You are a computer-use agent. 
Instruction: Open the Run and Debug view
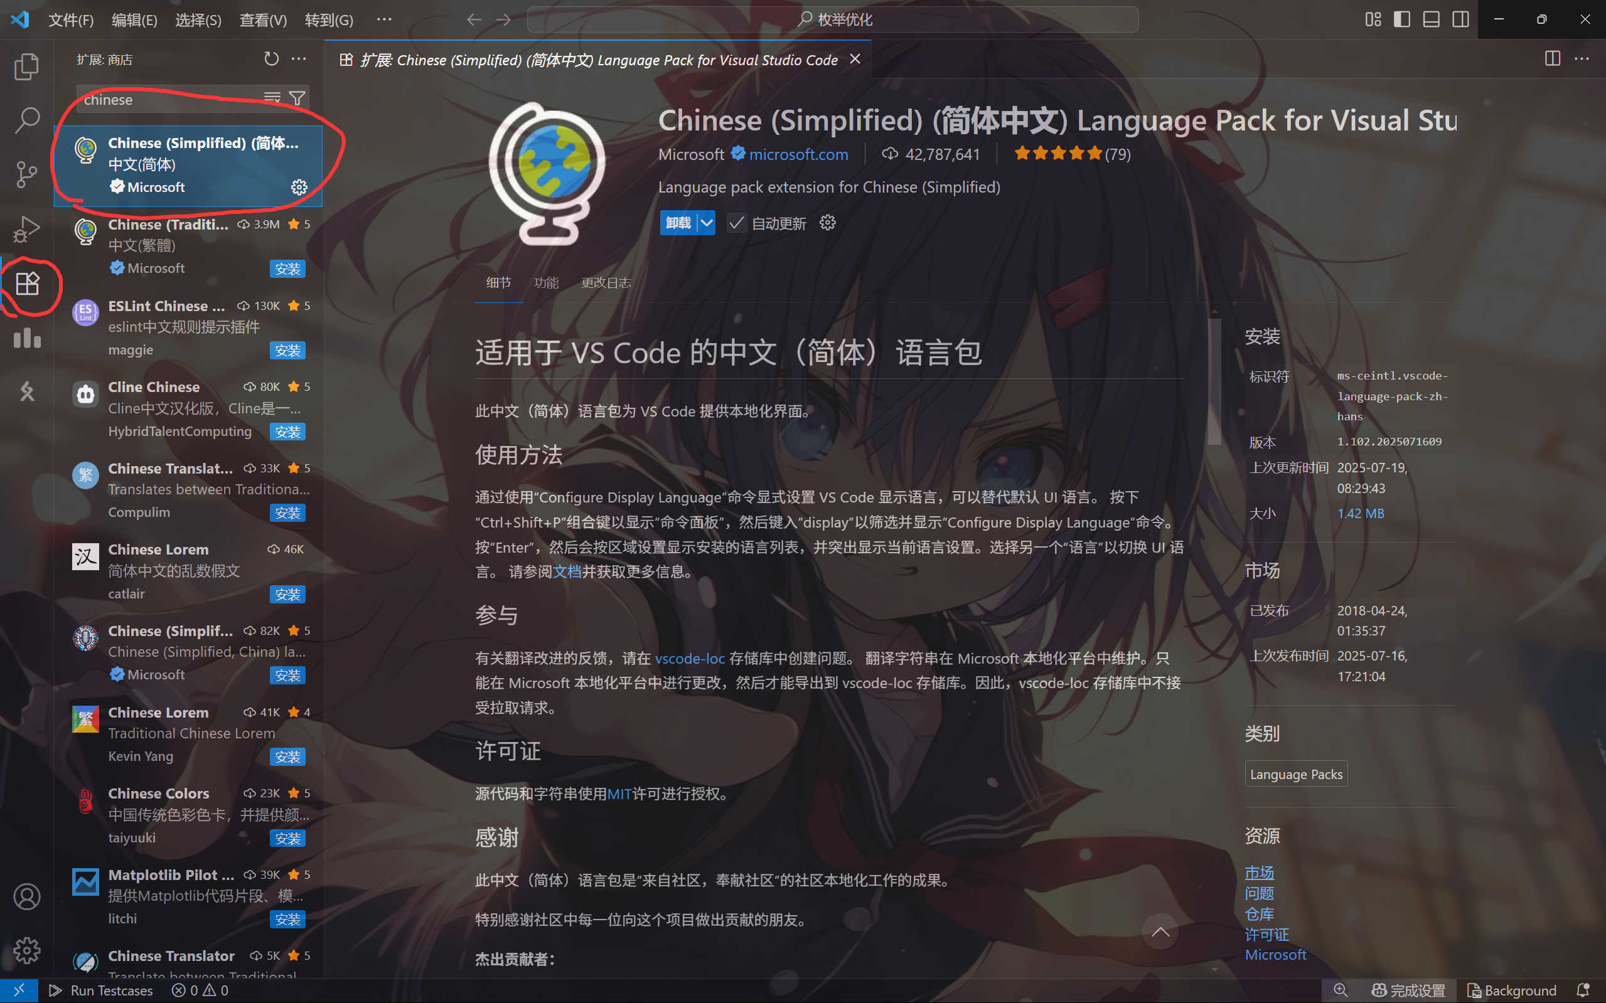(x=26, y=229)
